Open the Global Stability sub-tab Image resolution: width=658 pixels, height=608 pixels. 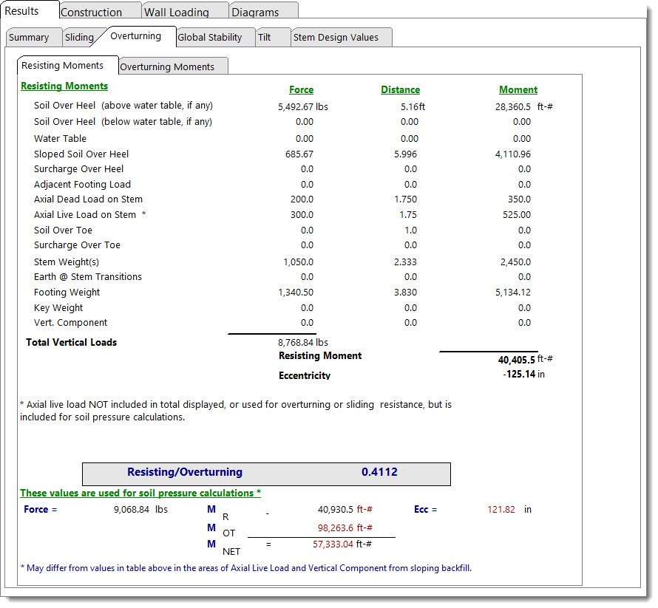pyautogui.click(x=210, y=38)
